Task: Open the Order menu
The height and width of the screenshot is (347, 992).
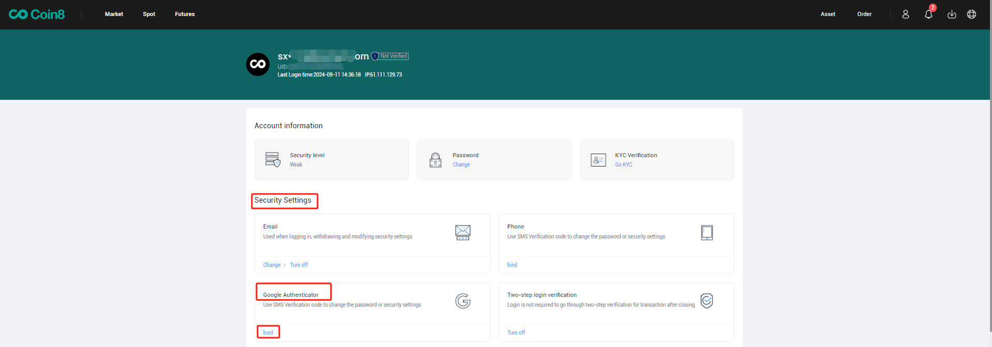Action: coord(864,14)
